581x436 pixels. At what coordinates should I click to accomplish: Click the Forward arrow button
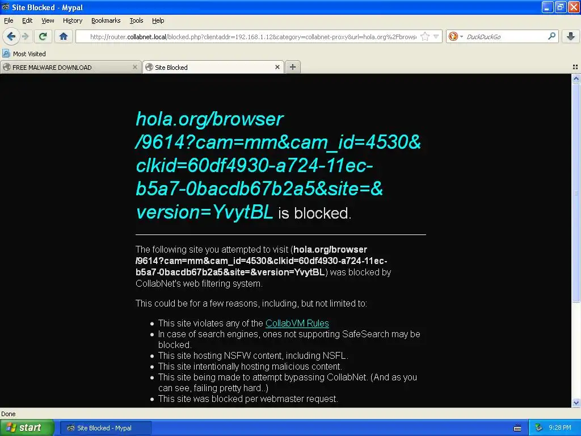[x=25, y=36]
